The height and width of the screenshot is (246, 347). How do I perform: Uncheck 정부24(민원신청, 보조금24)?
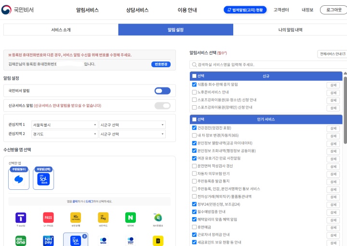[x=194, y=204]
